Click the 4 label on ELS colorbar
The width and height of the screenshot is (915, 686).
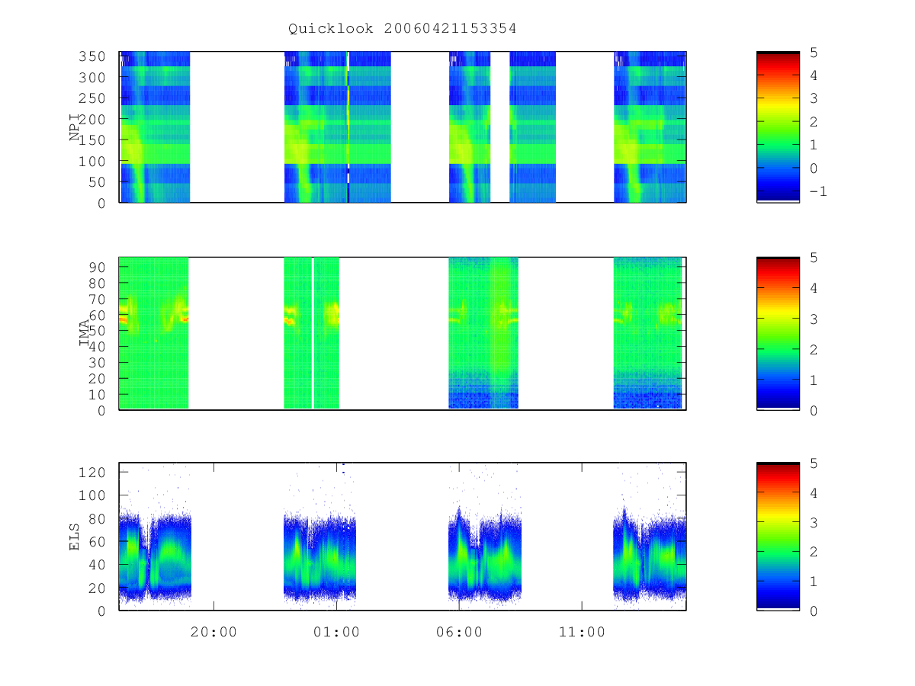tap(813, 492)
